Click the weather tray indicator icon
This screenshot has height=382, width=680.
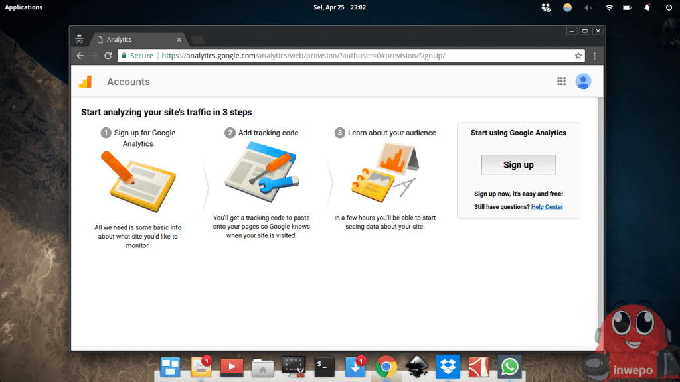567,7
